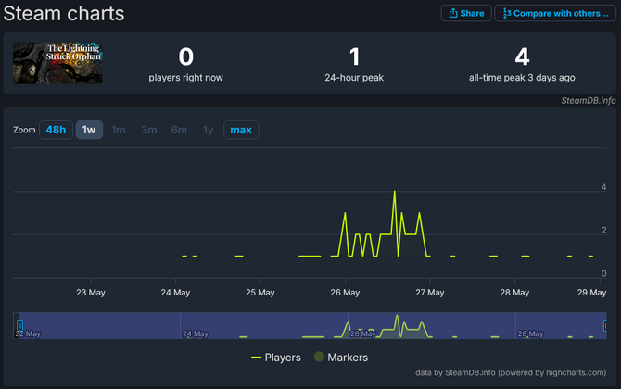Click the 24-hour peak value
This screenshot has width=621, height=389.
tap(354, 56)
